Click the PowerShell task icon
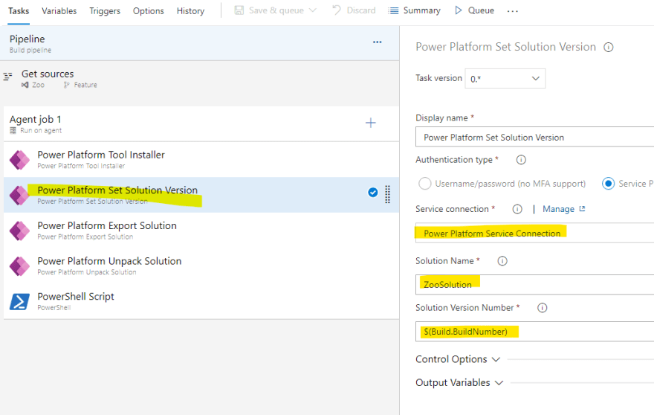 19,302
